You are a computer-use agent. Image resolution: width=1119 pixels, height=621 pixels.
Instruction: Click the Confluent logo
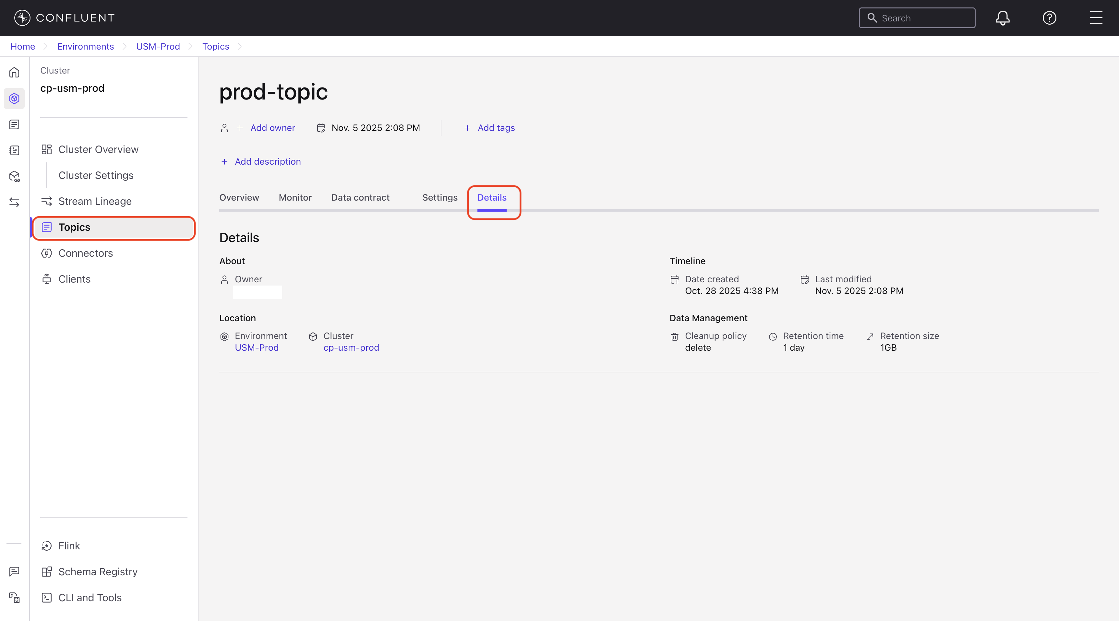pos(64,18)
